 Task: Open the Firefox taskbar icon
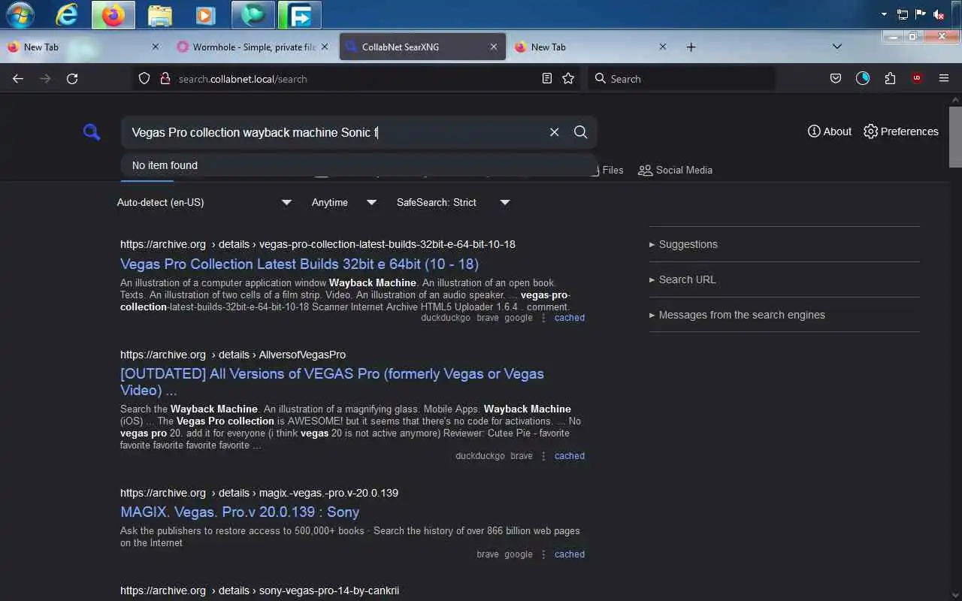point(113,14)
